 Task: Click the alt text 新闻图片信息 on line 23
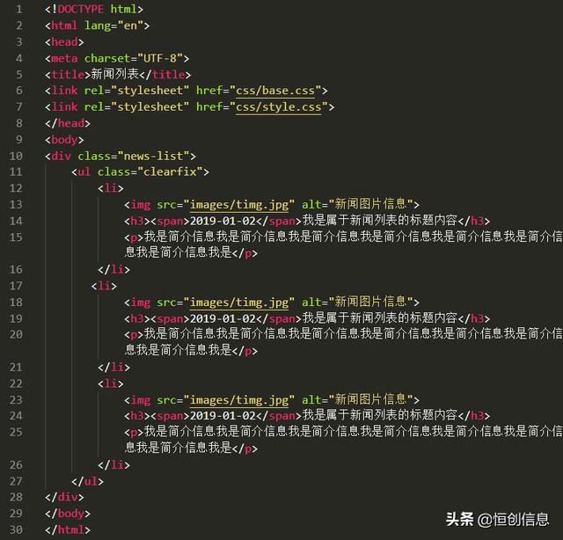(x=370, y=399)
